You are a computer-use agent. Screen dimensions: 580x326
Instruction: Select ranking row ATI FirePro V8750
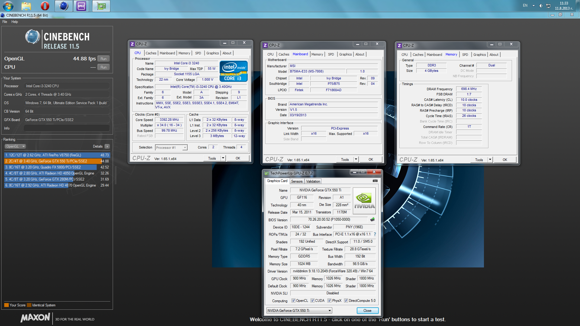[57, 155]
